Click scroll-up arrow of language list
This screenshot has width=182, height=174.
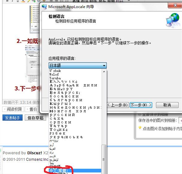tap(104, 72)
